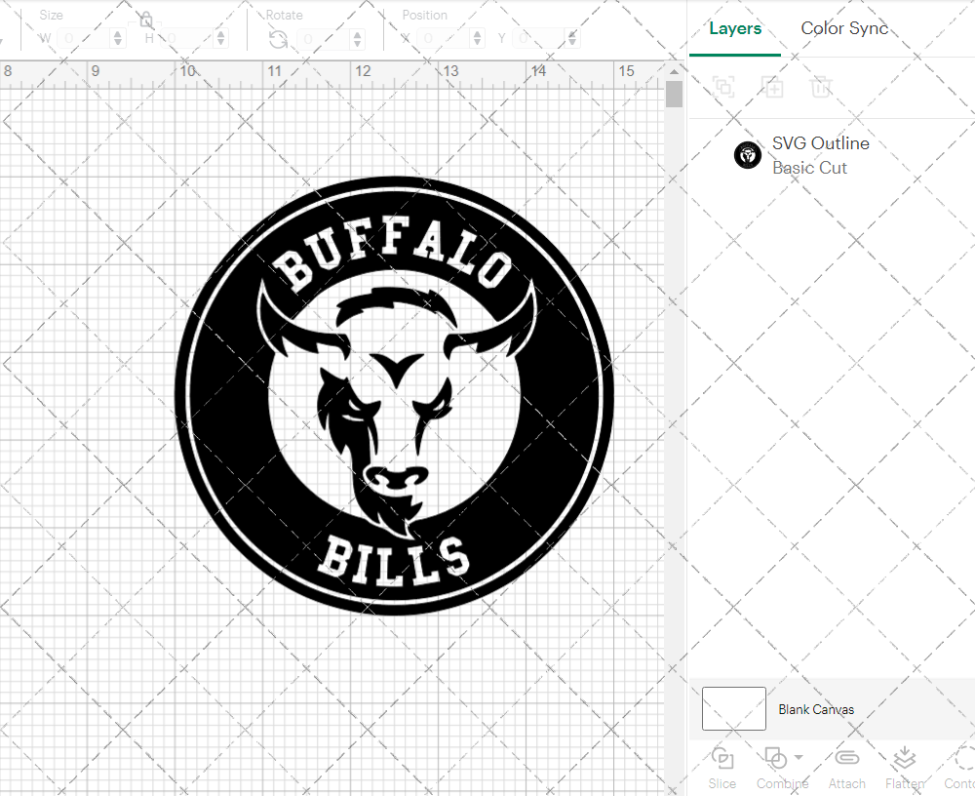Click the add-to-group icon in Layers panel
The height and width of the screenshot is (796, 975).
pos(724,87)
